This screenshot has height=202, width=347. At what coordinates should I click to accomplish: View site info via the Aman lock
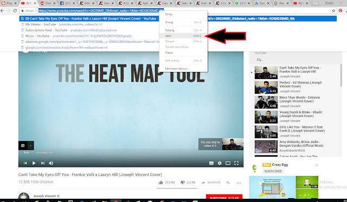coord(28,11)
